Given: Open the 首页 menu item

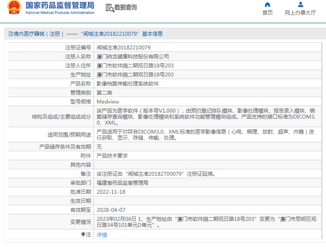Looking at the screenshot, I should (x=267, y=12).
